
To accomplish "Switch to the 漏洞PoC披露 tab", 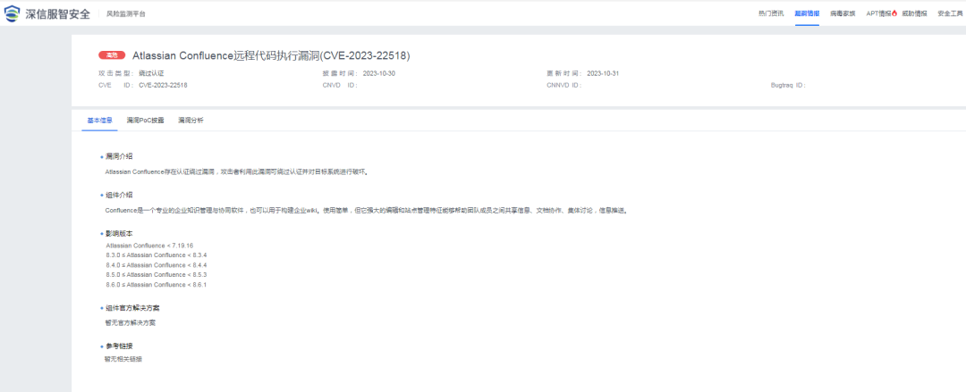I will coord(146,121).
